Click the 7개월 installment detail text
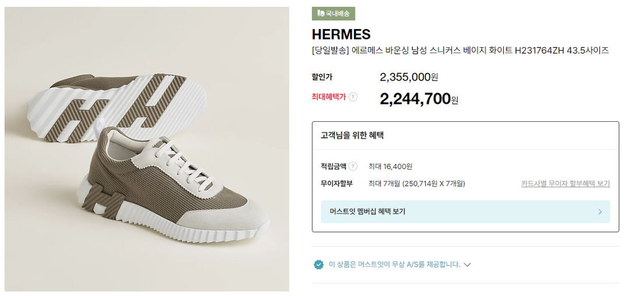 [x=416, y=184]
